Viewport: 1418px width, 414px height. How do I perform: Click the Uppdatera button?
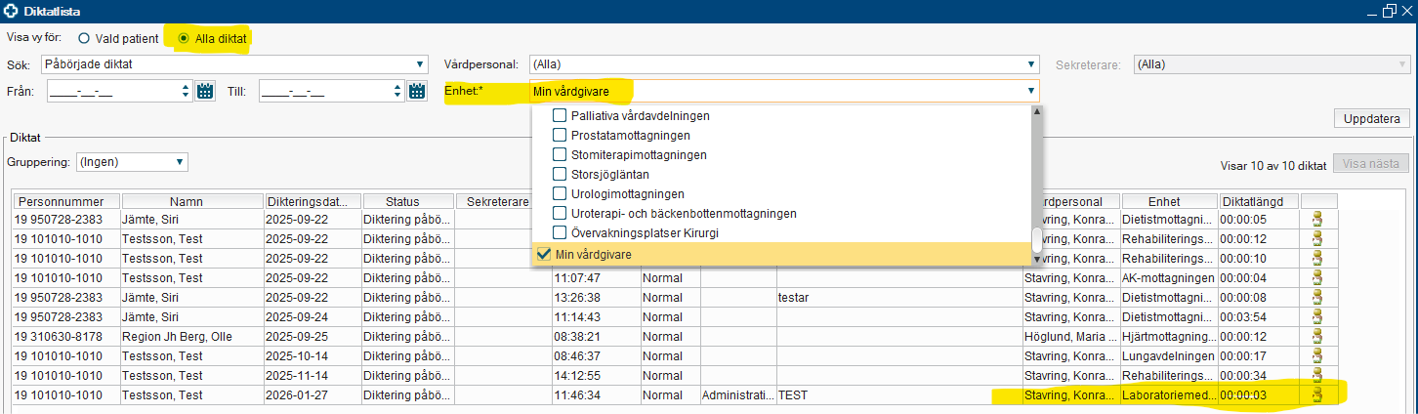point(1371,119)
